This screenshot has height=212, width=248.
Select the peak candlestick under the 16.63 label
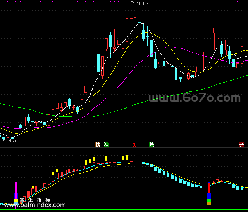coord(131,18)
